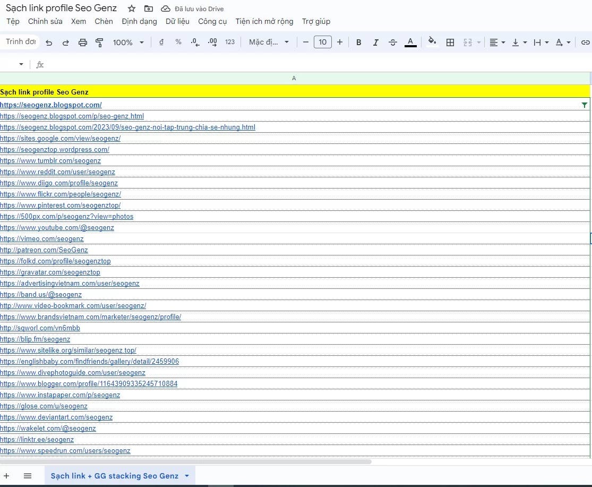Toggle strikethrough formatting
592x487 pixels.
(392, 42)
